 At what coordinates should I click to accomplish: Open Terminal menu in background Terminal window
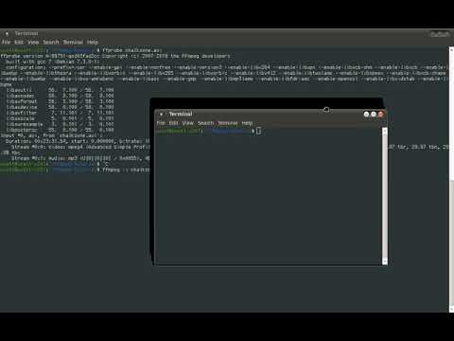73,42
